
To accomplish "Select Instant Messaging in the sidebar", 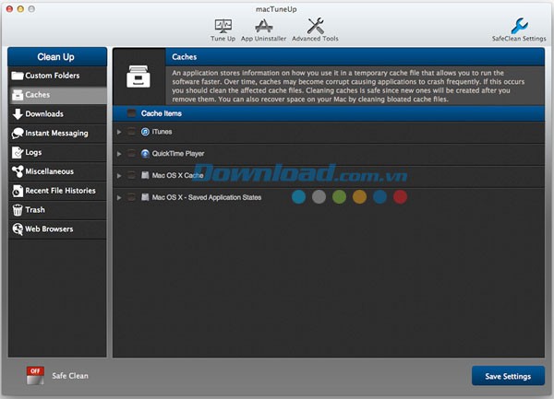I will pos(55,134).
